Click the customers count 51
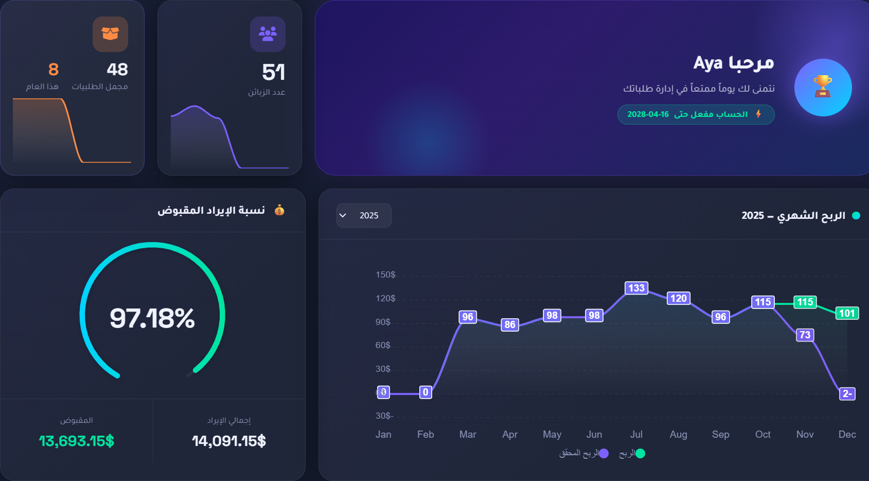Screen dimensions: 869x481 click(x=274, y=72)
